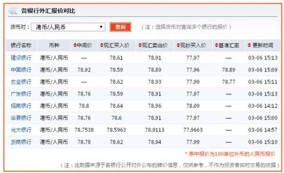Image resolution: width=284 pixels, height=173 pixels.
Task: Open the 农业银行 link
Action: (21, 82)
